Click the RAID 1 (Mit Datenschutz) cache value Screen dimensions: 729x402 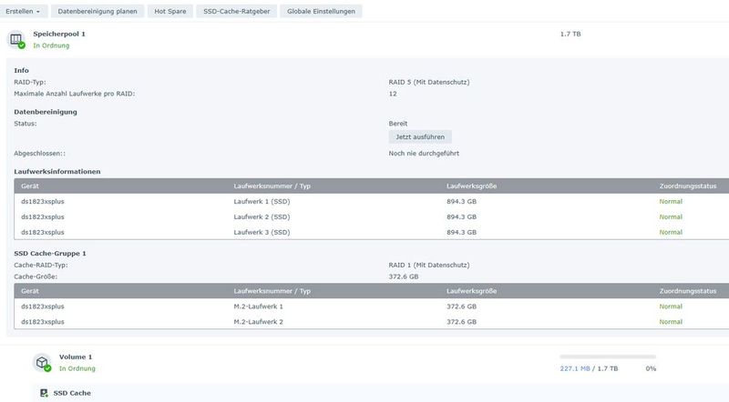429,265
